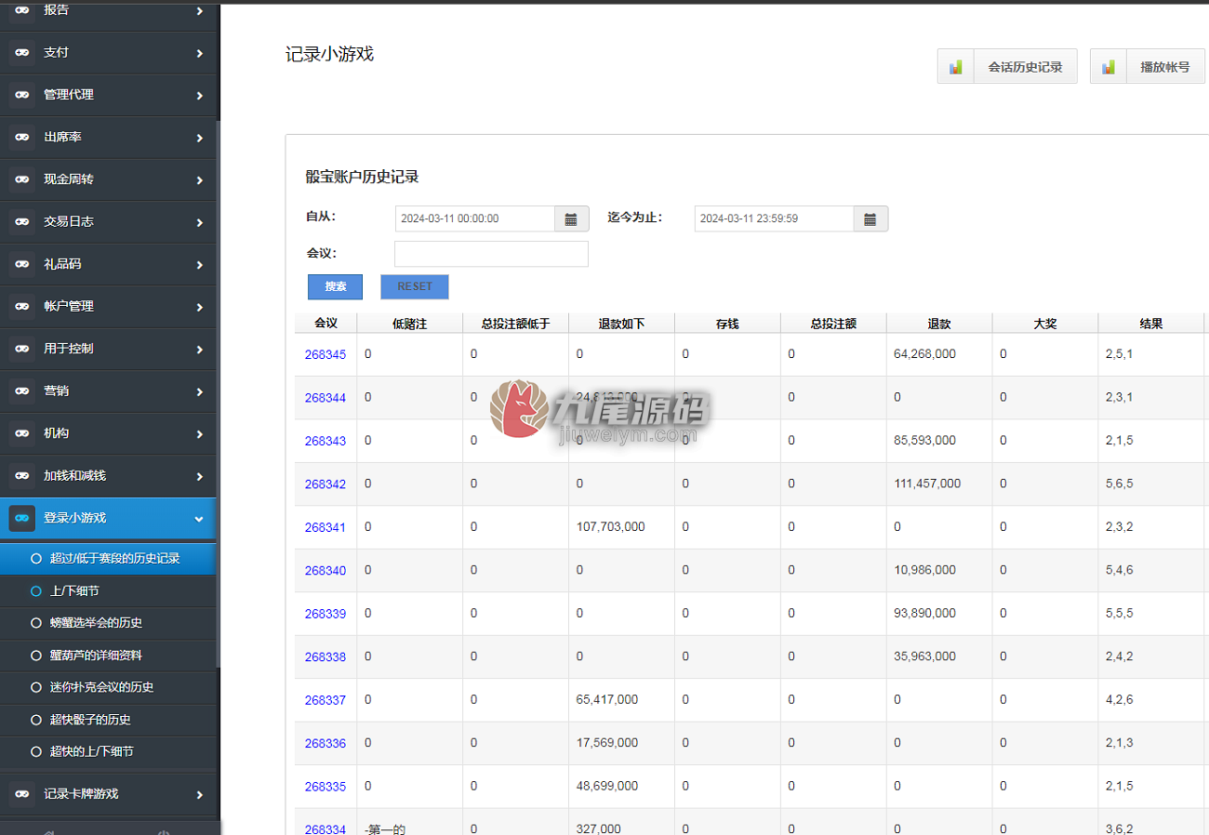1209x835 pixels.
Task: Click the gamepad icon beside 记录卡牌游戏
Action: click(22, 794)
